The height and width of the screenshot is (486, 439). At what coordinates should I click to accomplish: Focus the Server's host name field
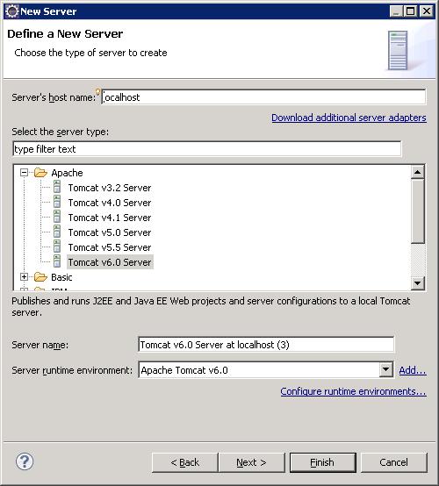point(263,97)
